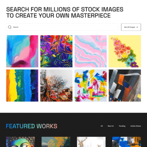The image size is (147, 147).
Task: Open the blue abstract featured artwork
Action: pyautogui.click(x=127, y=142)
